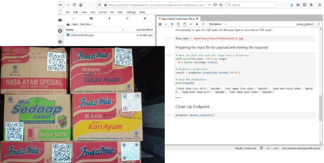Reload the page with the refresh icon
Viewport: 324px width, 163px height.
point(74,5)
